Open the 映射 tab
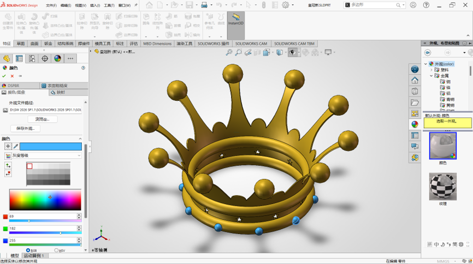Screen dimensions: 473x264 tap(68, 92)
